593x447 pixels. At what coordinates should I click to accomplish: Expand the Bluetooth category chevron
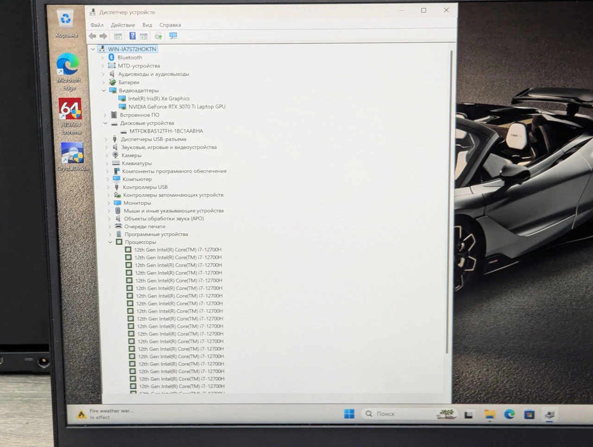point(102,57)
